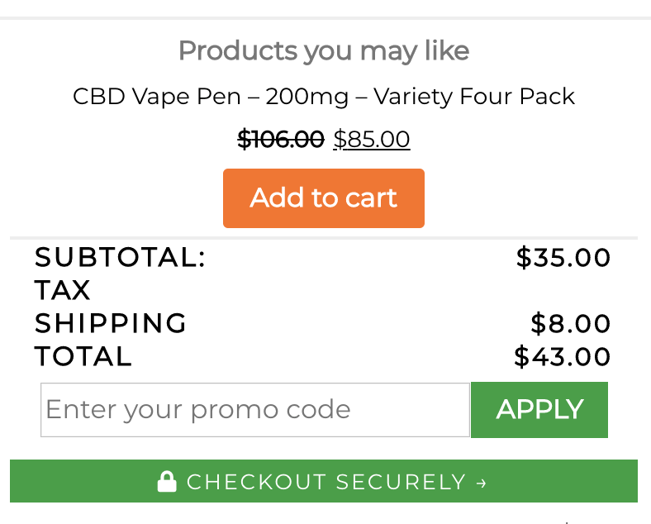
Task: Proceed via the CHECKOUT SECURELY text
Action: pyautogui.click(x=326, y=482)
